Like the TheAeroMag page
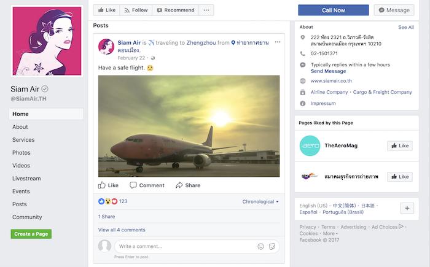This screenshot has width=430, height=267. click(x=399, y=145)
